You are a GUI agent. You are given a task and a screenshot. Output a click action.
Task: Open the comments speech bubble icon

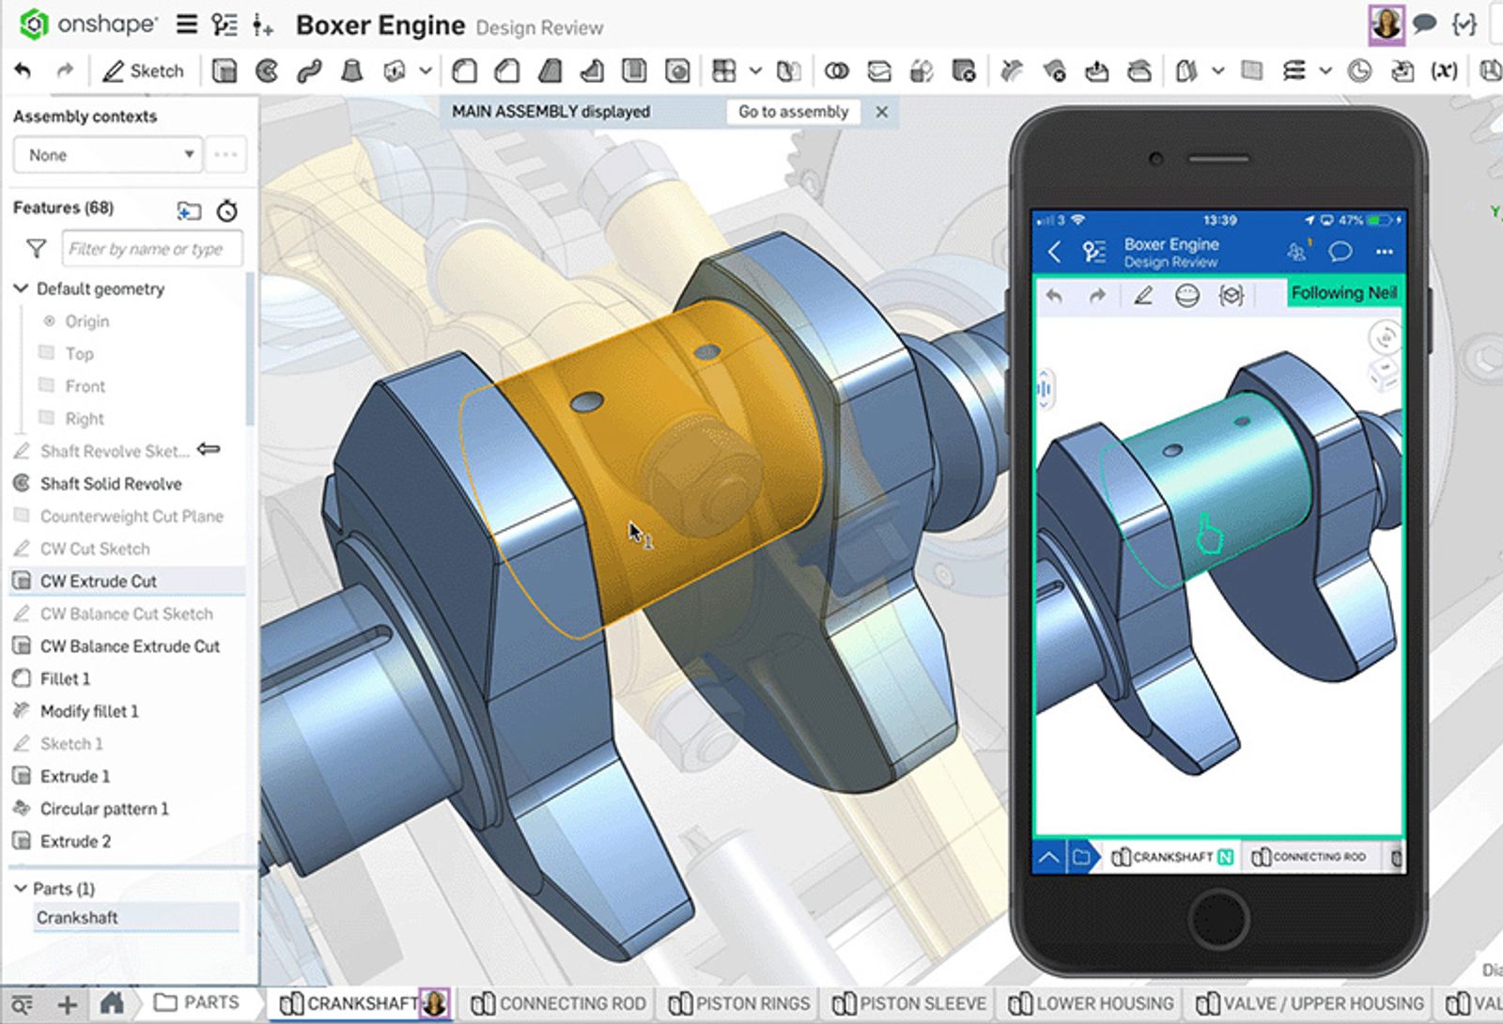tap(1424, 24)
